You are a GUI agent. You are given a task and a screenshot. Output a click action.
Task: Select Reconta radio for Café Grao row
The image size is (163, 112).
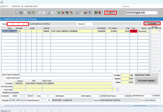[x=157, y=31]
